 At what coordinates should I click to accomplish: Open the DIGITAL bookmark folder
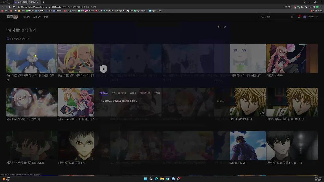click(5, 11)
